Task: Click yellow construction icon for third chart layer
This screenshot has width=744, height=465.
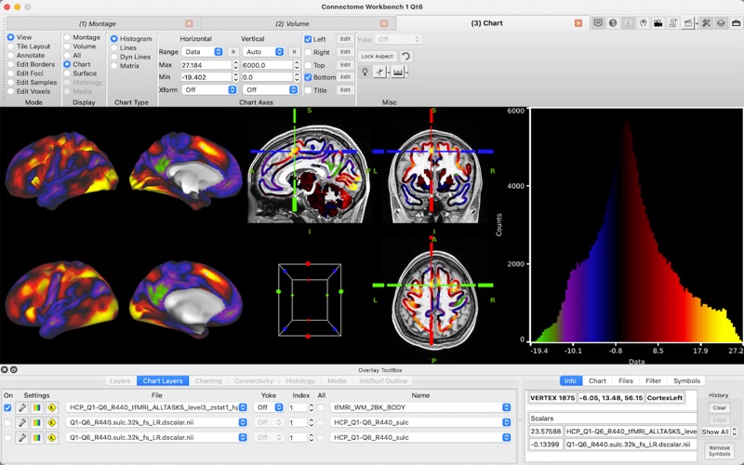Action: [x=52, y=437]
